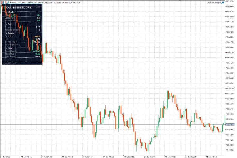Screen dimensions: 237x158
Task: Click the 20.0% stop loss value
Action: (37, 57)
